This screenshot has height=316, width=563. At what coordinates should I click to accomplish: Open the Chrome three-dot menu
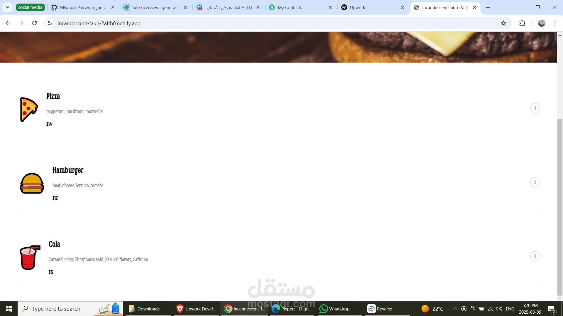coord(555,23)
